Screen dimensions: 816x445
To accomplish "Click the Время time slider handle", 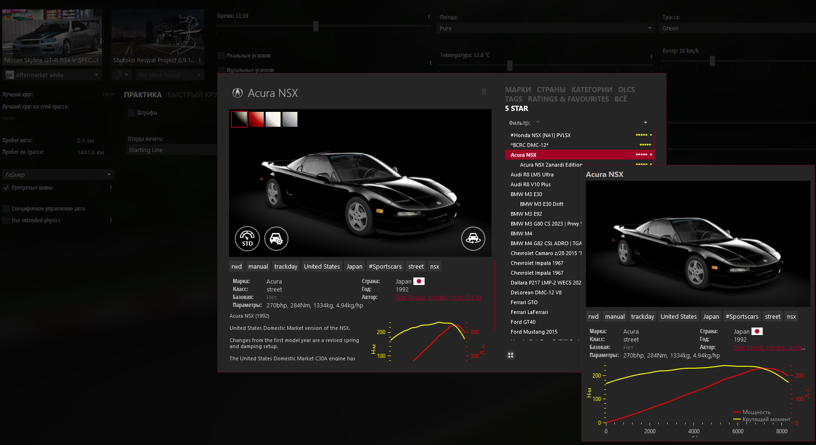I will point(316,26).
